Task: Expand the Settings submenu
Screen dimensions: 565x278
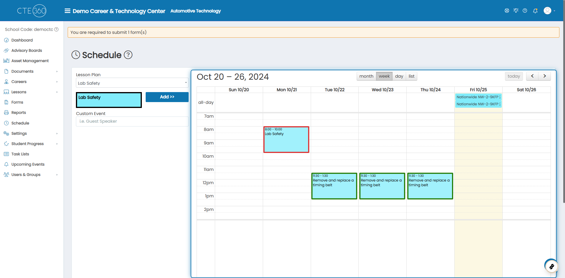Action: [x=57, y=133]
